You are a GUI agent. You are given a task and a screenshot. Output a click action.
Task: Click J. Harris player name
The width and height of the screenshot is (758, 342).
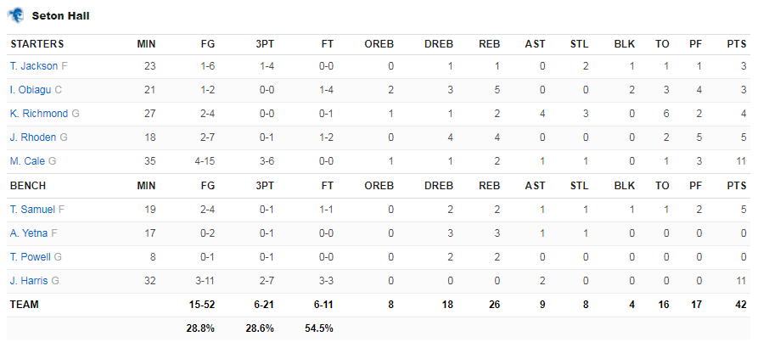click(x=29, y=281)
